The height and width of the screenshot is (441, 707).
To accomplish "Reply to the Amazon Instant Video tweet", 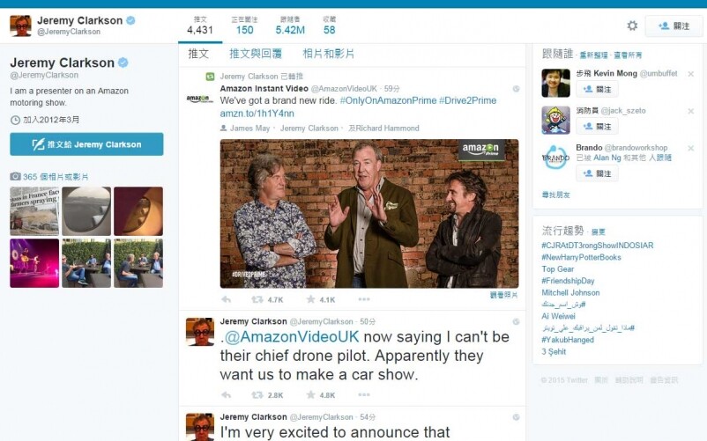I will [x=227, y=299].
